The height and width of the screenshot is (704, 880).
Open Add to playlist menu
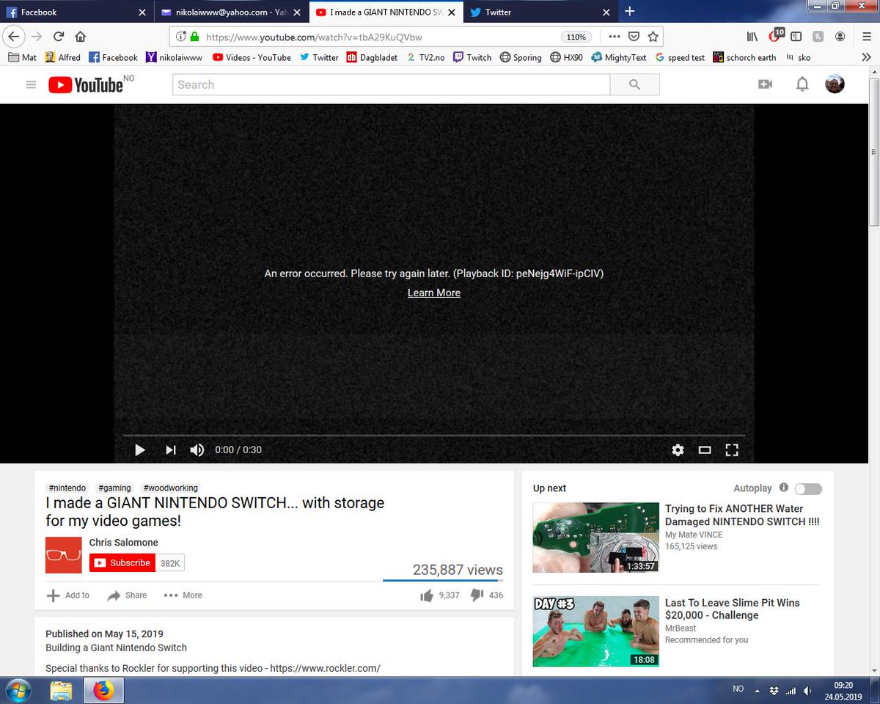68,595
